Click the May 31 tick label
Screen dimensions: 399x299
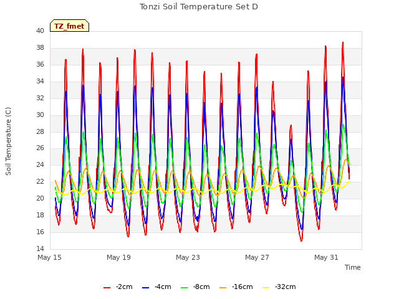pos(326,257)
